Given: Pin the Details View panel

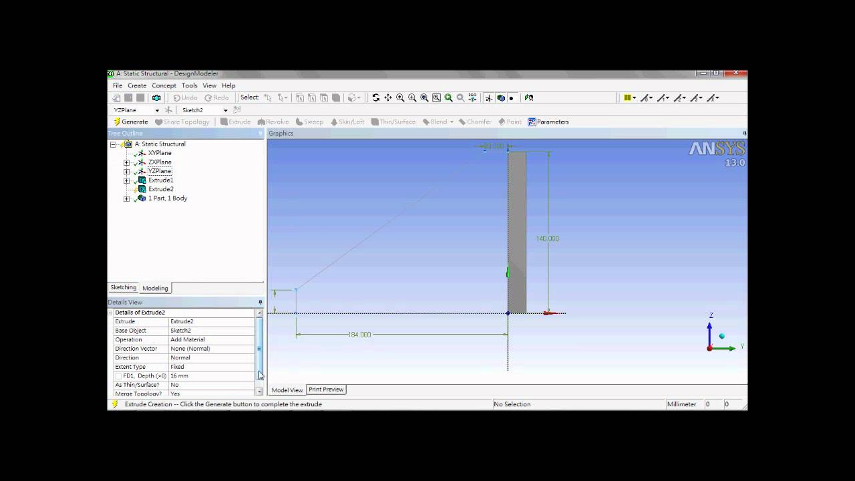Looking at the screenshot, I should pos(261,303).
